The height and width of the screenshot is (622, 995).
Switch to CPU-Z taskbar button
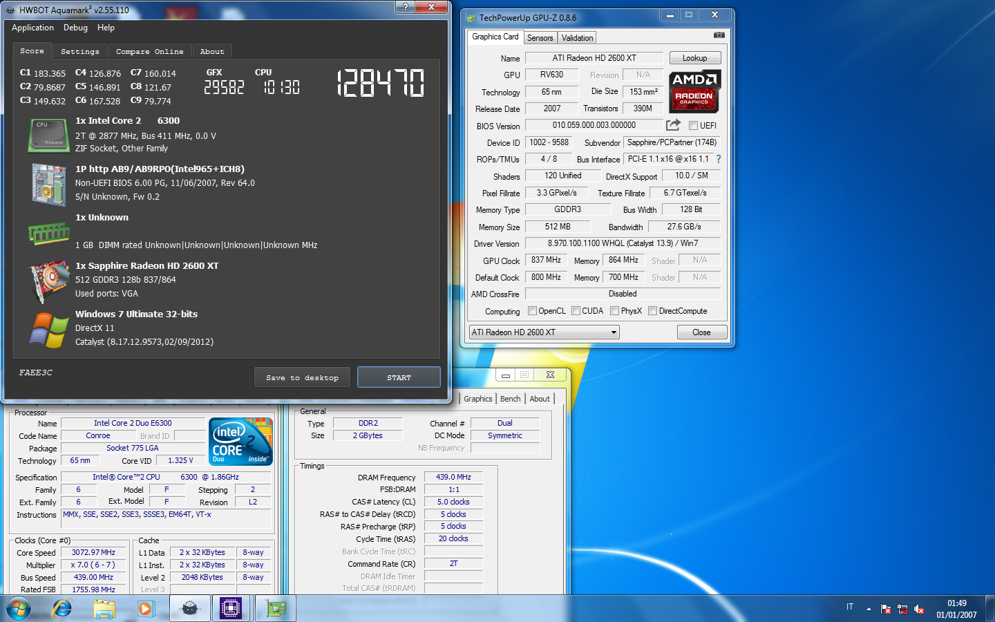(231, 609)
